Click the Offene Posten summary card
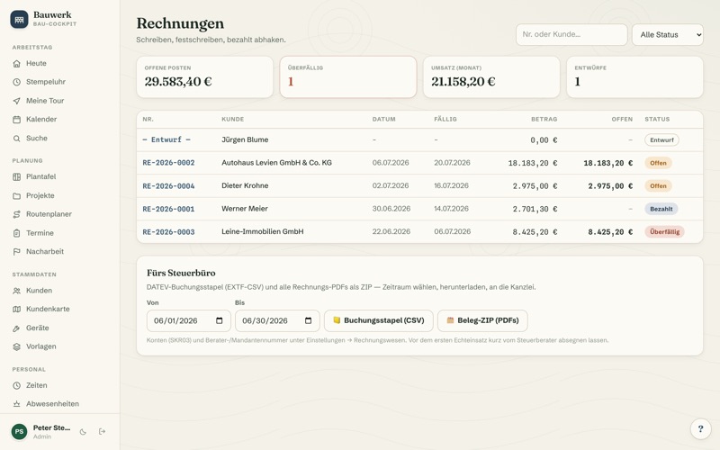 coord(205,77)
